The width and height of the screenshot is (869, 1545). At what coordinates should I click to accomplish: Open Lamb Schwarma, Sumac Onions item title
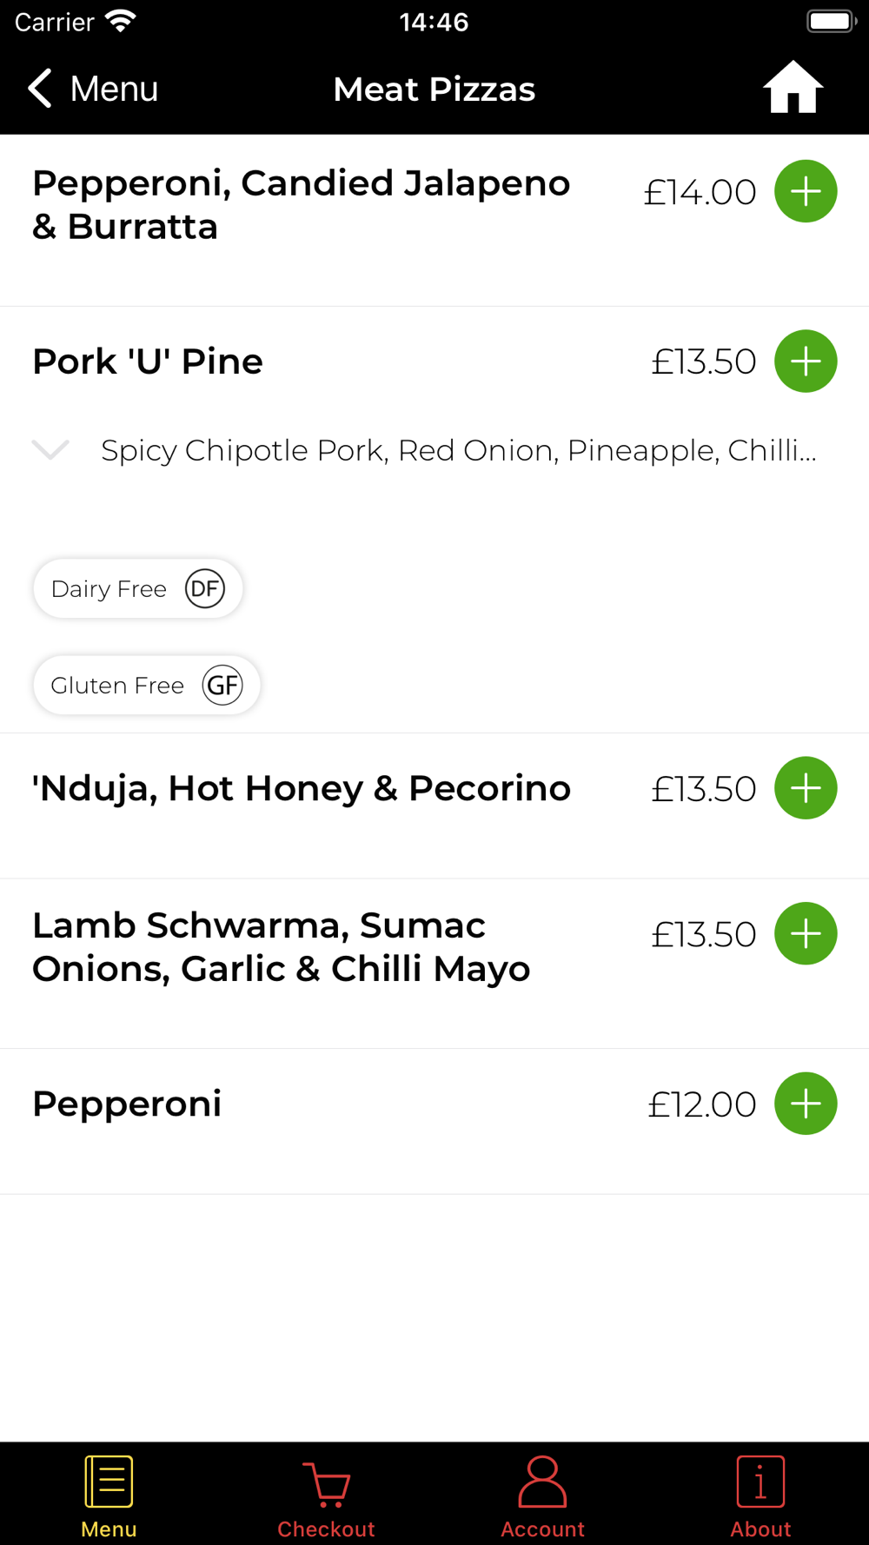point(281,947)
